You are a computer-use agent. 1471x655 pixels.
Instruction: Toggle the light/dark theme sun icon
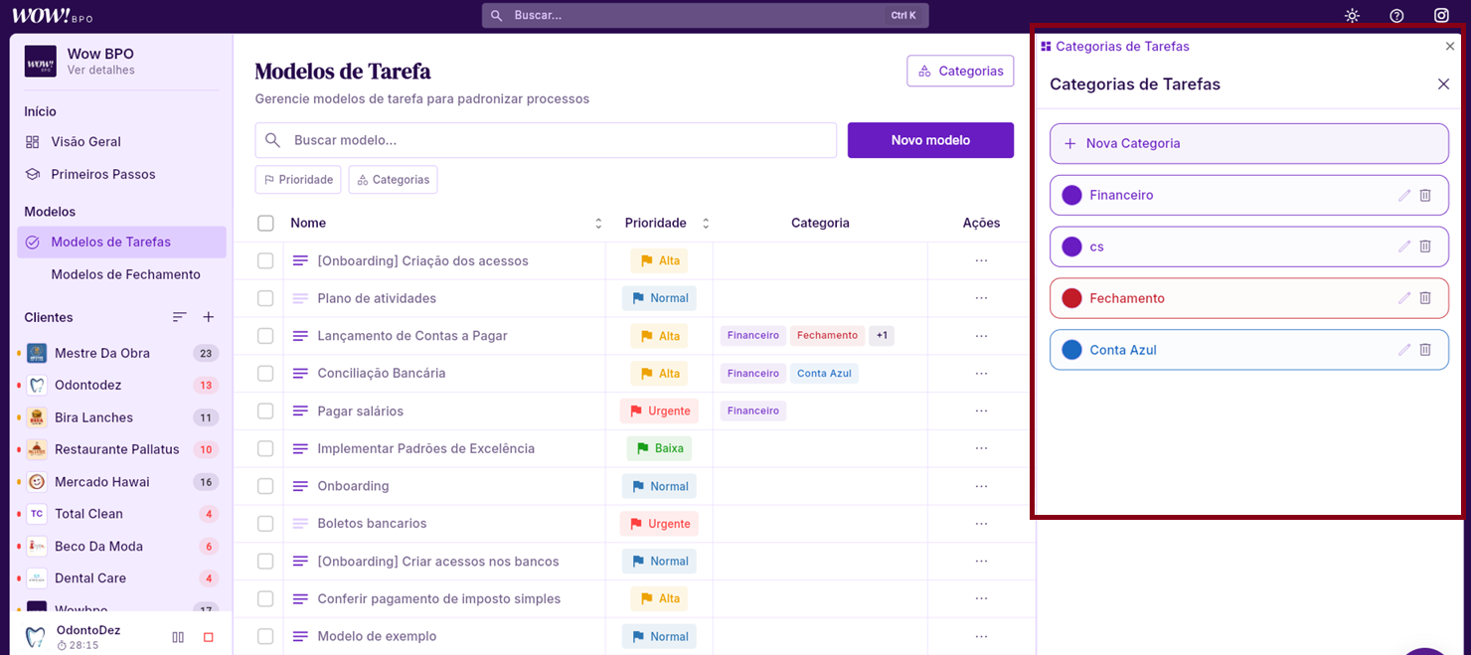pyautogui.click(x=1352, y=16)
